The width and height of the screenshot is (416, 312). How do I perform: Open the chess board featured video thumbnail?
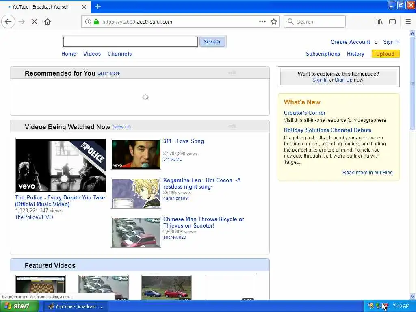[x=41, y=288]
